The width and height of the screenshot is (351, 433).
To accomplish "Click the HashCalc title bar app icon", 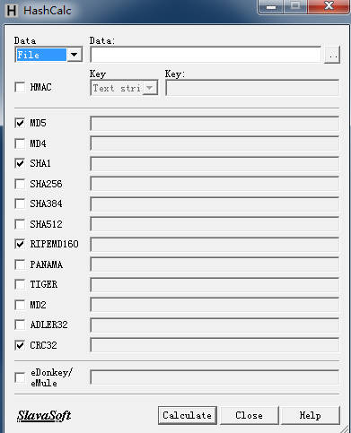I will (12, 10).
